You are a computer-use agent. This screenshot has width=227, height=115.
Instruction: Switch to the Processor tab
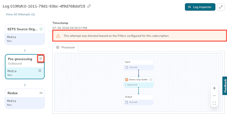[x=66, y=47]
